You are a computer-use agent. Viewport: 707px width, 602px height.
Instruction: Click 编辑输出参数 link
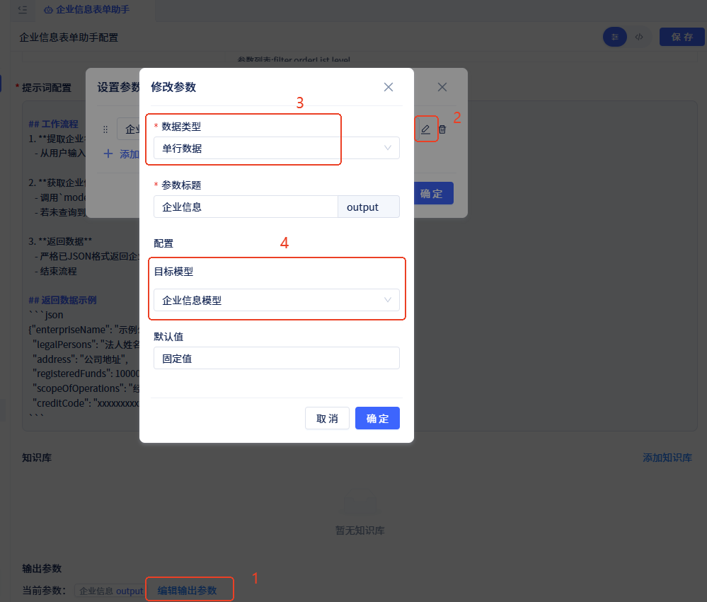187,590
